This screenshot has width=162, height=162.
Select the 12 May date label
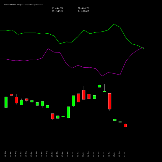[x=6, y=154]
